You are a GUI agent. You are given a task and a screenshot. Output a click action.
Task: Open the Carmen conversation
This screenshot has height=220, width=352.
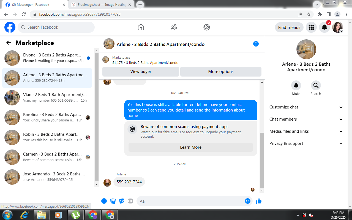coord(47,157)
